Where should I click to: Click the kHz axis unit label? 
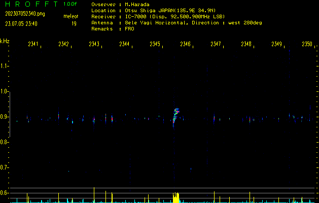pos(5,41)
